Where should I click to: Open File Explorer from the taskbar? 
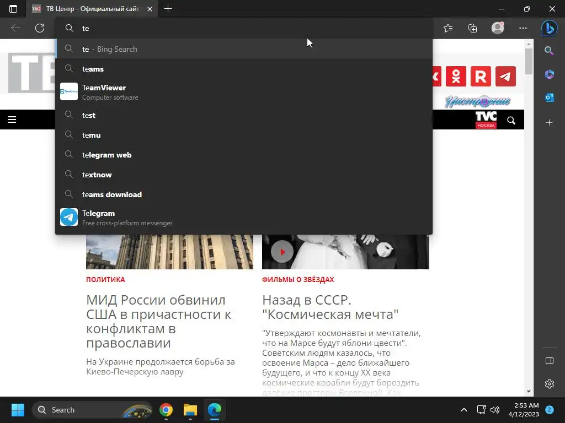pyautogui.click(x=190, y=410)
